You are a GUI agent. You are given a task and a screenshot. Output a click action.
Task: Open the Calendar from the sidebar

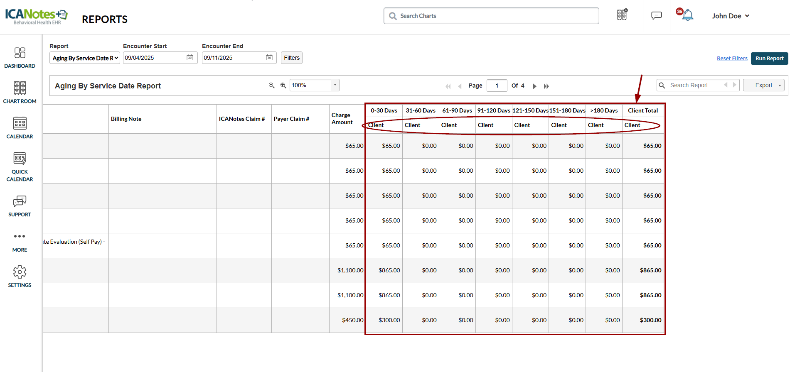20,128
